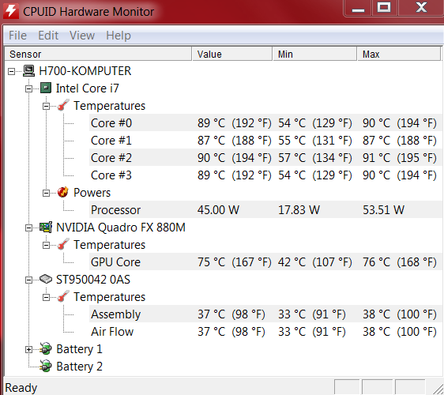Viewport: 444px width, 395px height.
Task: Click the NVIDIA Quadro FX 880M card icon
Action: click(46, 227)
